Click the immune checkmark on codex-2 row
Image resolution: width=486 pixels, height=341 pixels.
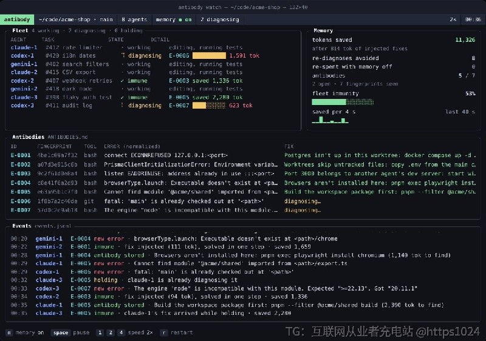tap(122, 81)
